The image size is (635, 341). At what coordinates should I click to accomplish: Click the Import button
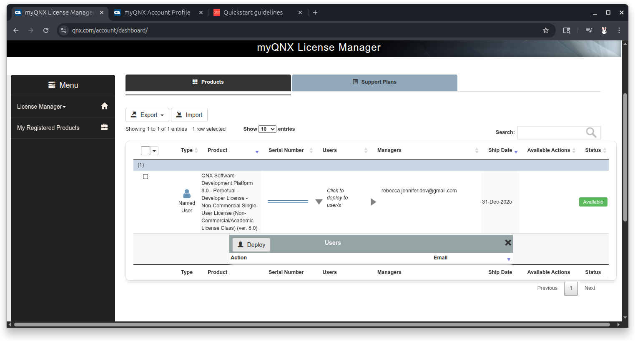[189, 115]
